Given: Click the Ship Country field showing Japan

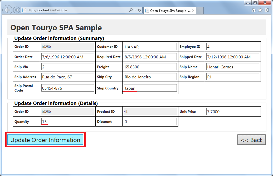Looking at the screenshot, I should [150, 88].
